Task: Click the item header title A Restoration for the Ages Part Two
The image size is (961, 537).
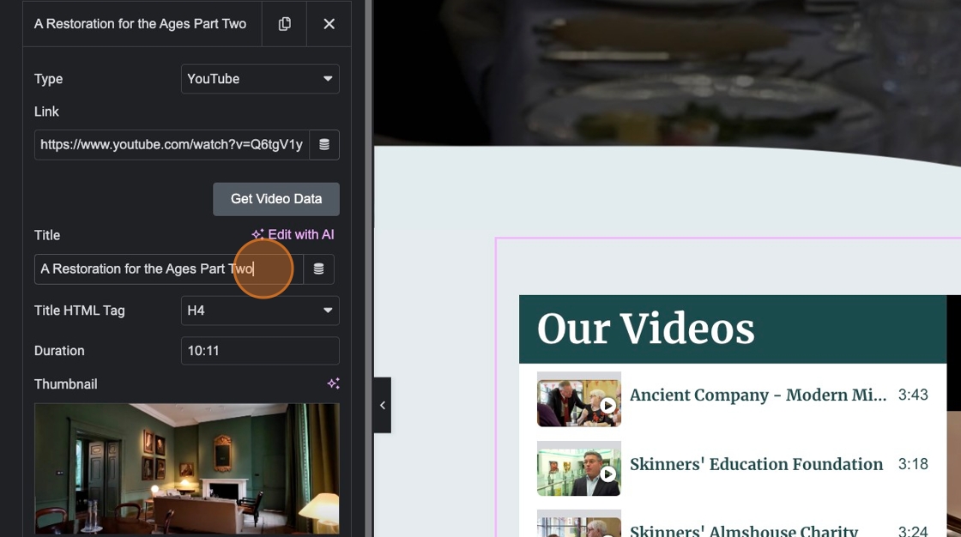Action: (141, 24)
